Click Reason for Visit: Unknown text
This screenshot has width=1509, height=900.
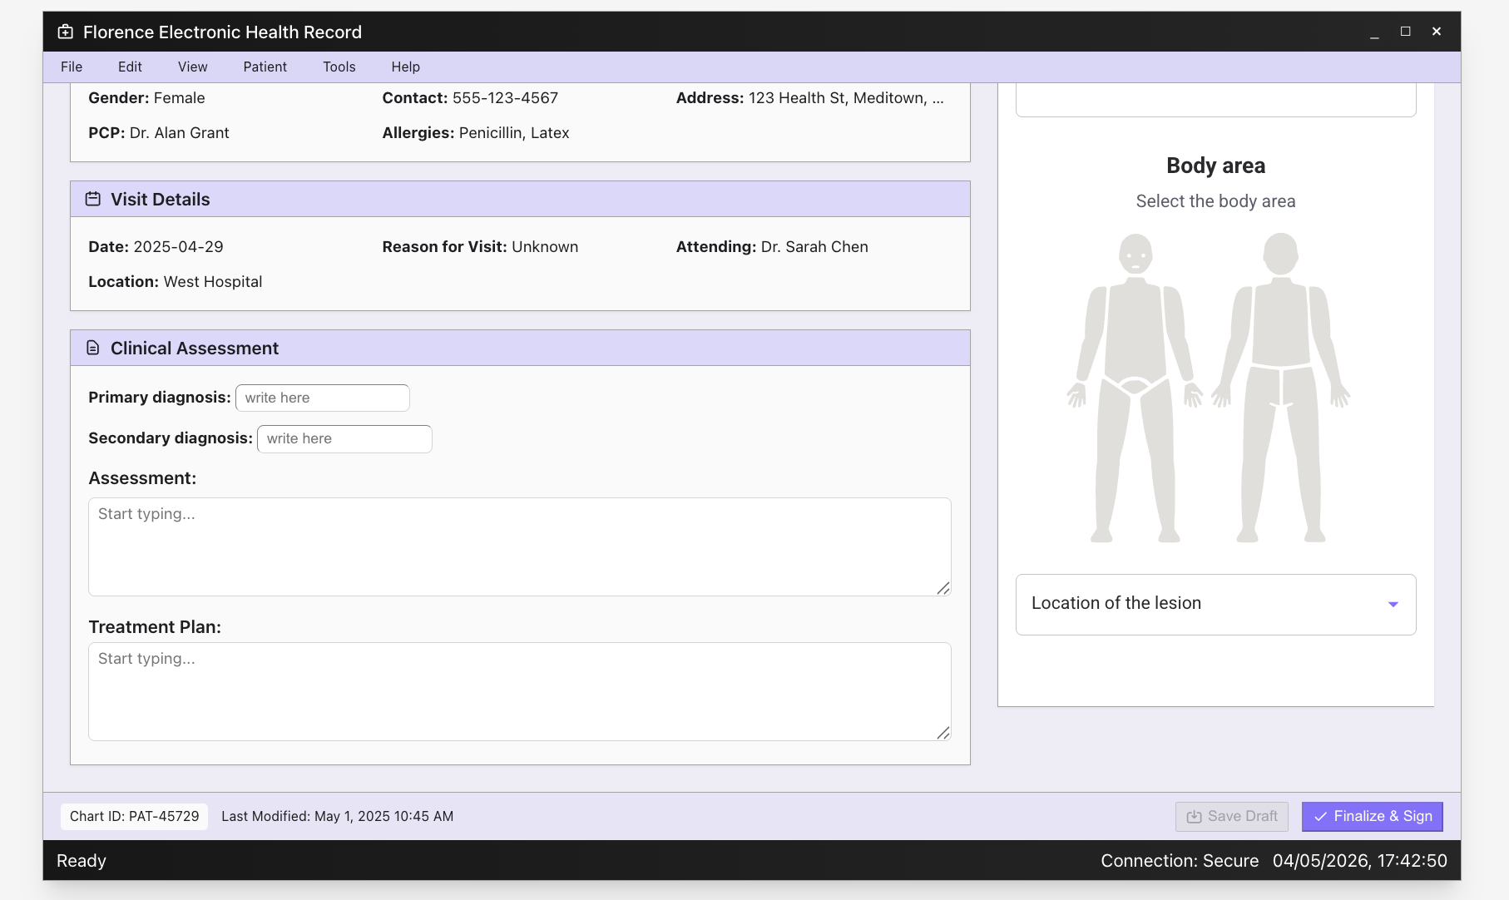(x=480, y=247)
